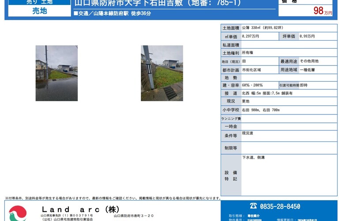Click the left photo of the vacant lot
This screenshot has width=339, height=221.
tap(56, 73)
